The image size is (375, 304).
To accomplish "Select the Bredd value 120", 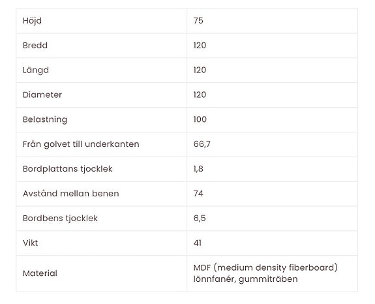I will (200, 46).
